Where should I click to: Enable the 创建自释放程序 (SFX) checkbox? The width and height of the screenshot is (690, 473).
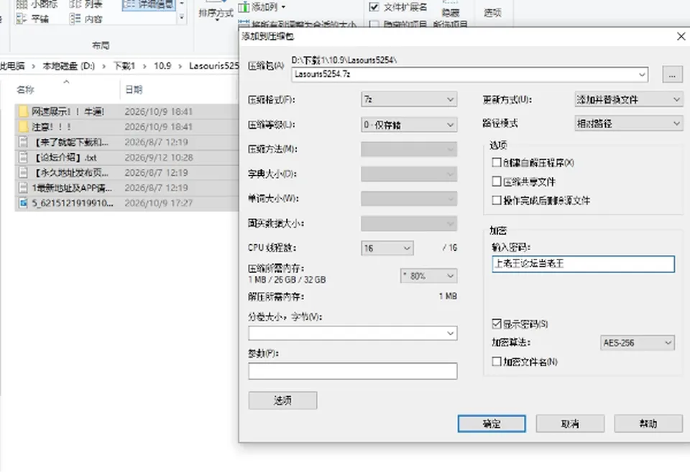(x=497, y=162)
